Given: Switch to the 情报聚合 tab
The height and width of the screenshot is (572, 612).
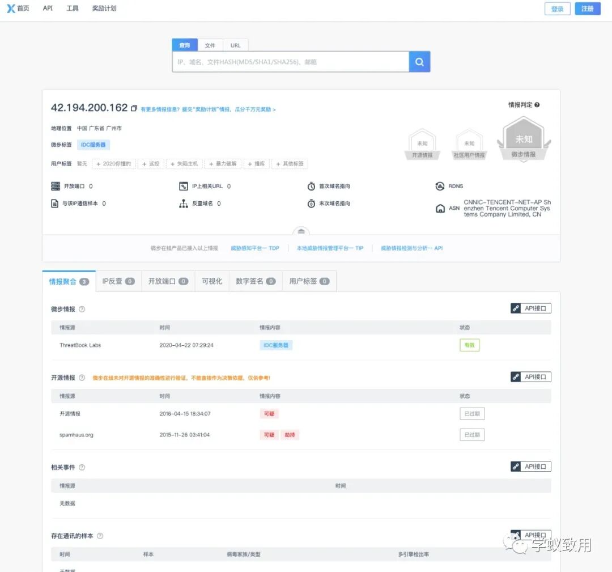Looking at the screenshot, I should pyautogui.click(x=69, y=281).
